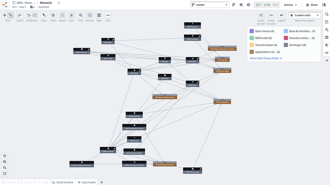Toggle the Legend eye icon
The image size is (330, 185).
click(281, 15)
